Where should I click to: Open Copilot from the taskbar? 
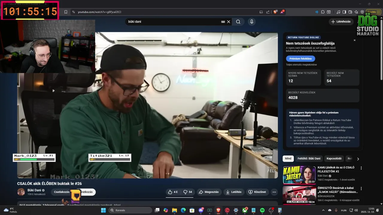[166, 210]
